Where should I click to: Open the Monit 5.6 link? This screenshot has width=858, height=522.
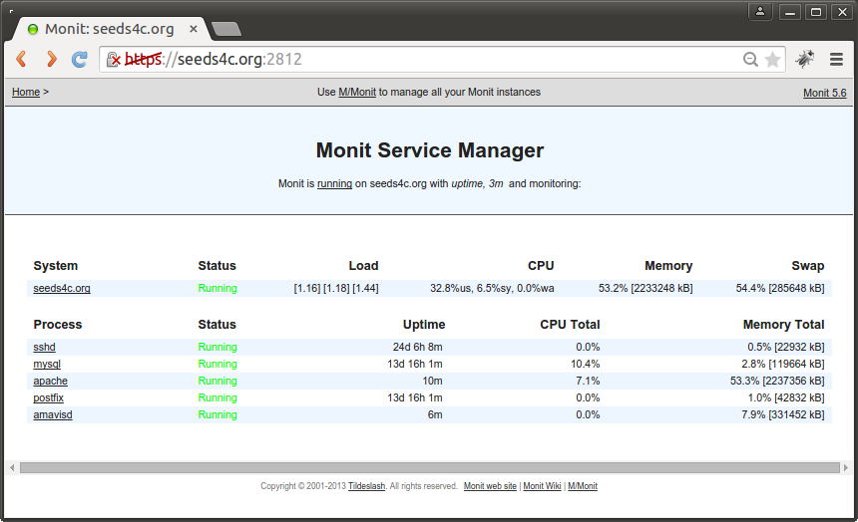click(824, 94)
